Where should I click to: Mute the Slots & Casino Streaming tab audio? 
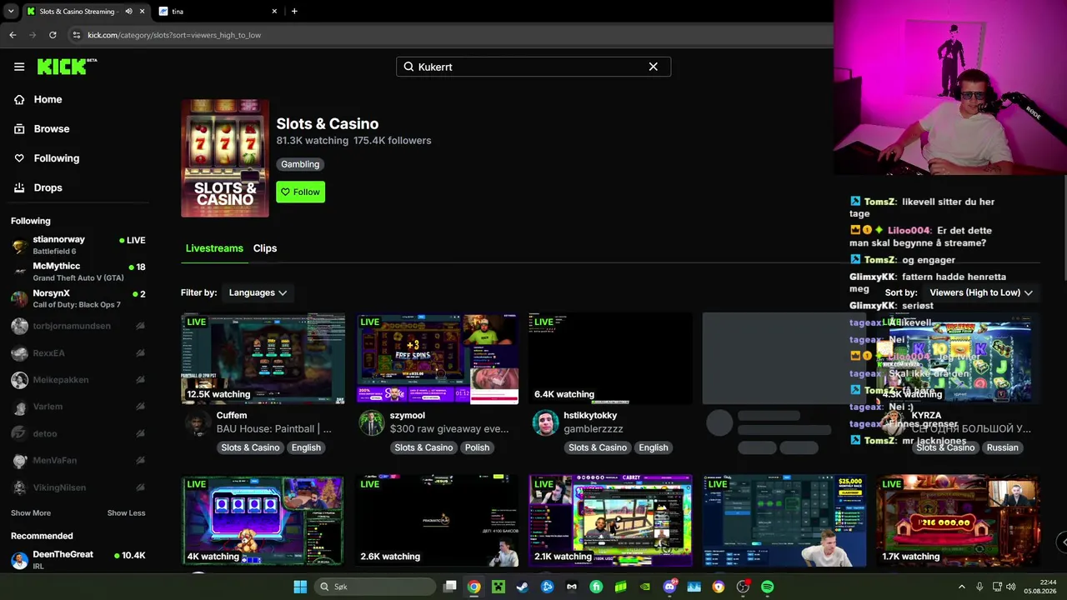click(128, 12)
